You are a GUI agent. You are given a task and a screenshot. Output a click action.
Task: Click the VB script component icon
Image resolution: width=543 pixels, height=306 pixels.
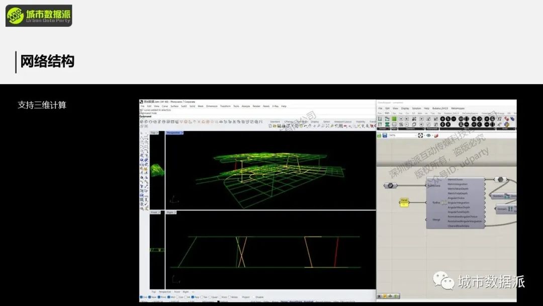(x=512, y=119)
